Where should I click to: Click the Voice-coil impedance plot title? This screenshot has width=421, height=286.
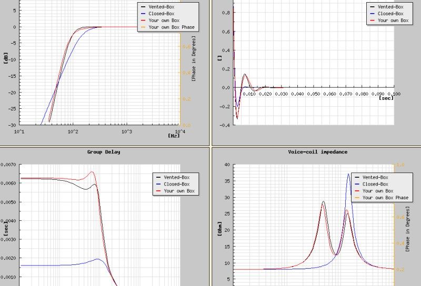[x=318, y=152]
